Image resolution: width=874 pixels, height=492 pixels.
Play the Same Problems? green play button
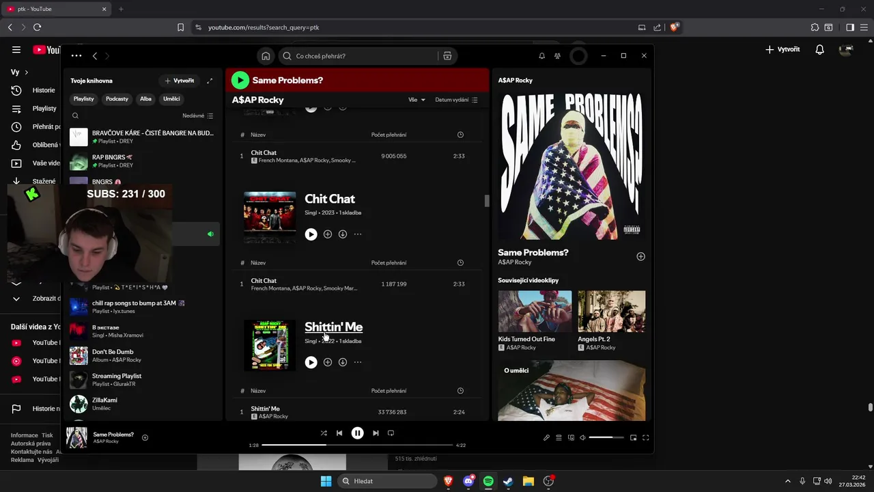(x=240, y=80)
